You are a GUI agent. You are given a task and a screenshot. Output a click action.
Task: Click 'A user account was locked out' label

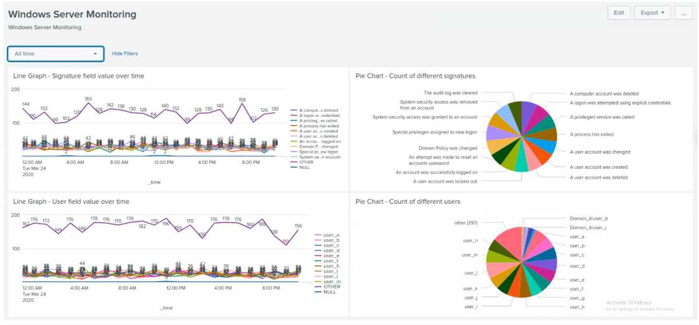pyautogui.click(x=445, y=181)
